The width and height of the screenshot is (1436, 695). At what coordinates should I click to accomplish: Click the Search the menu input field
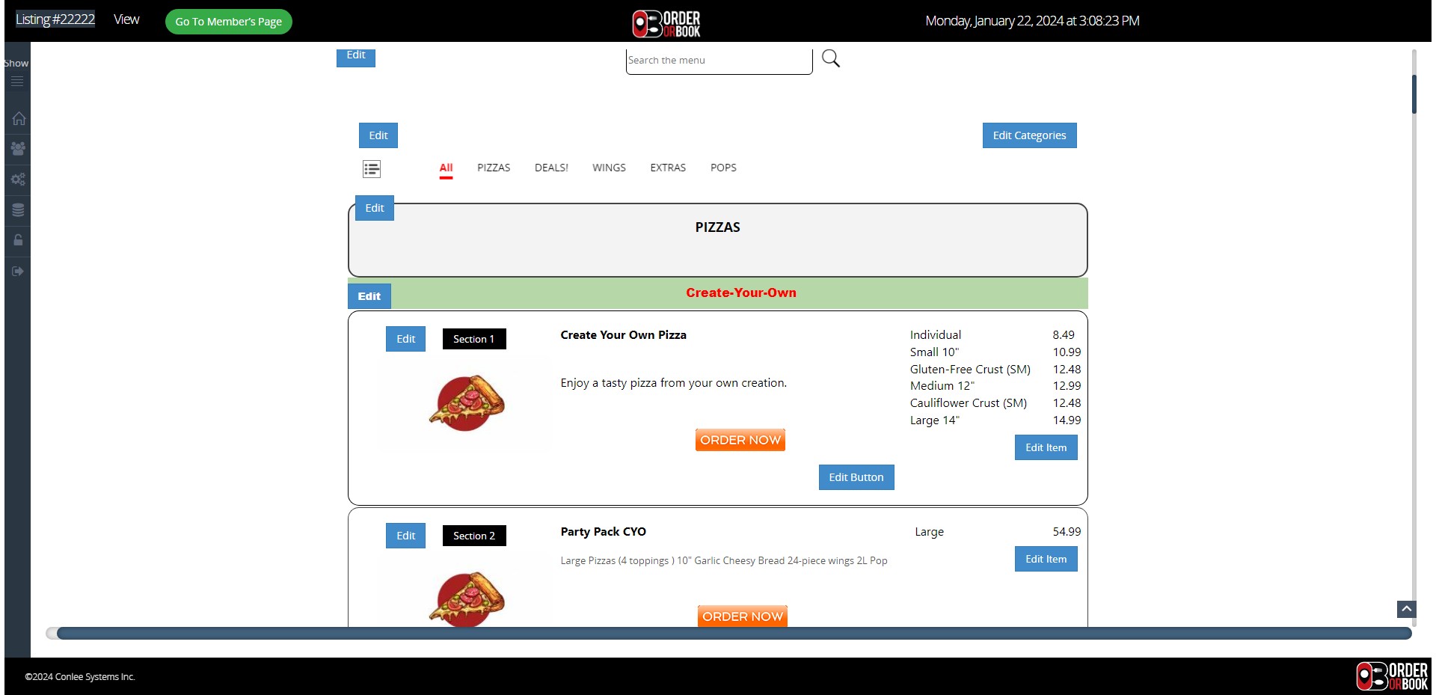coord(718,61)
